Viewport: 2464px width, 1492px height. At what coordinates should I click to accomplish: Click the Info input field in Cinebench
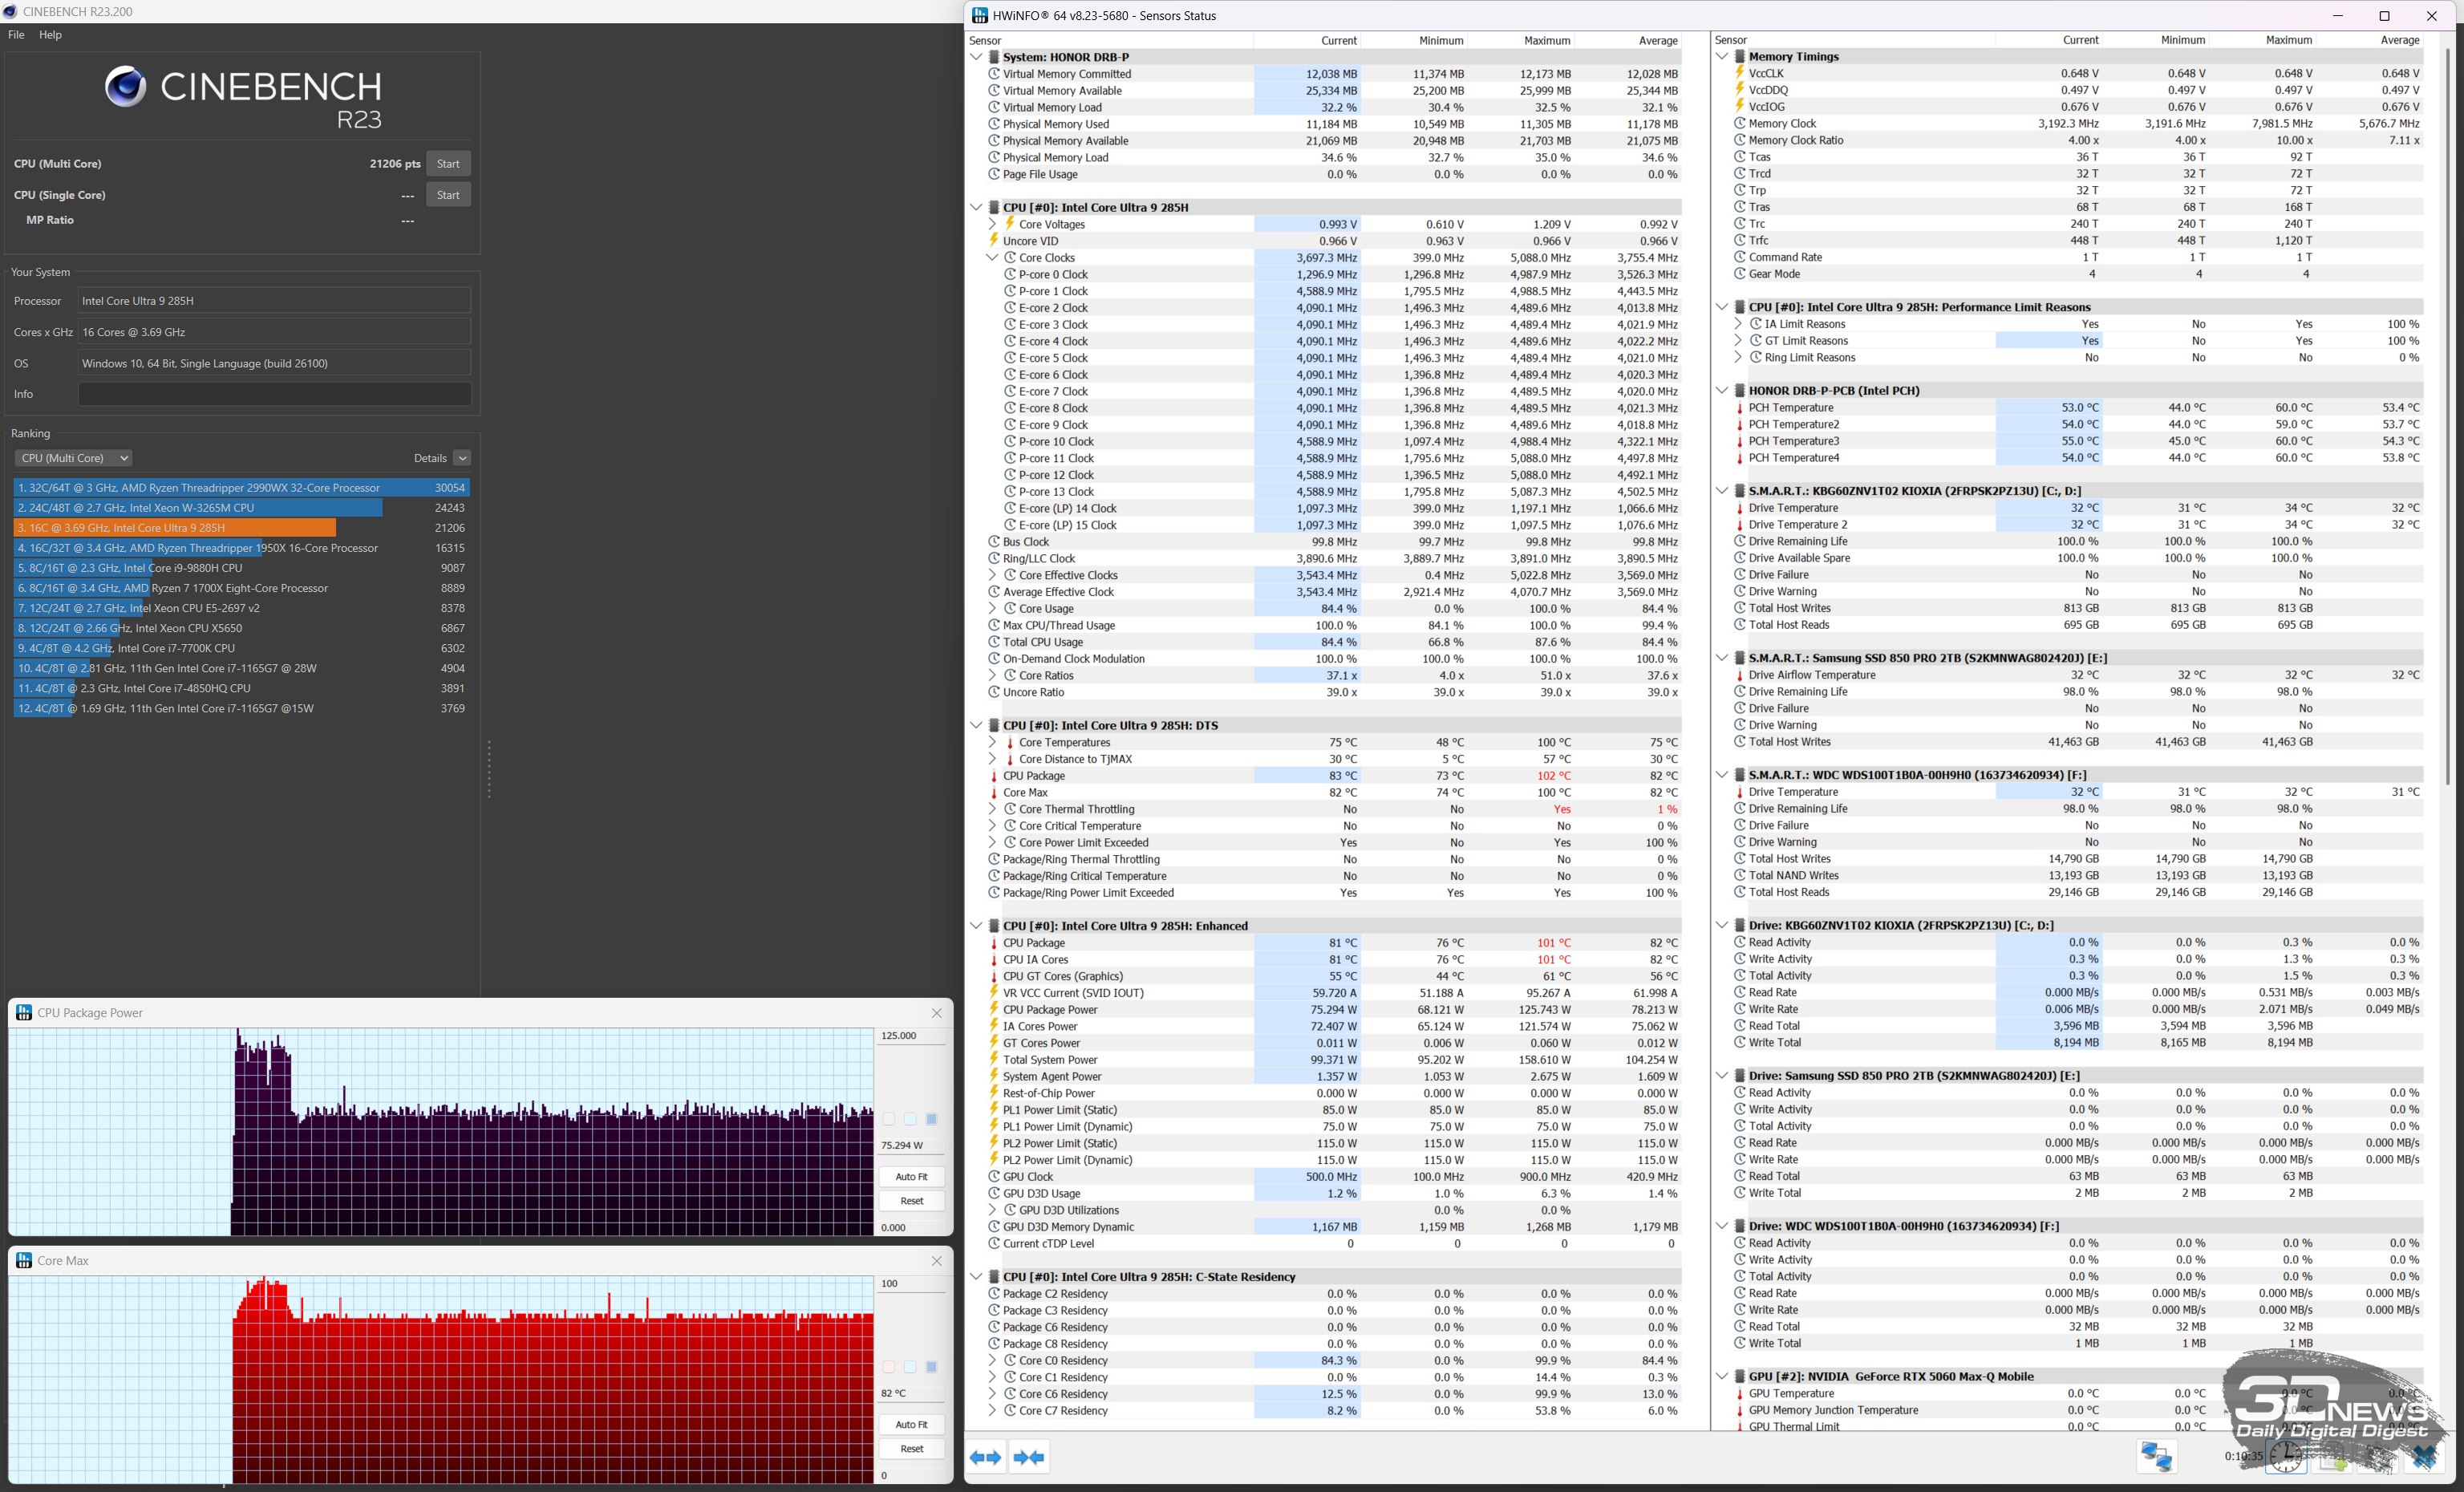[x=274, y=394]
